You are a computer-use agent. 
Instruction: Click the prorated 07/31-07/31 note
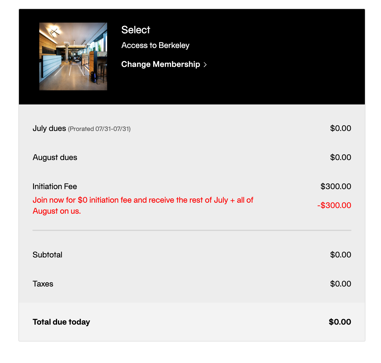[99, 129]
